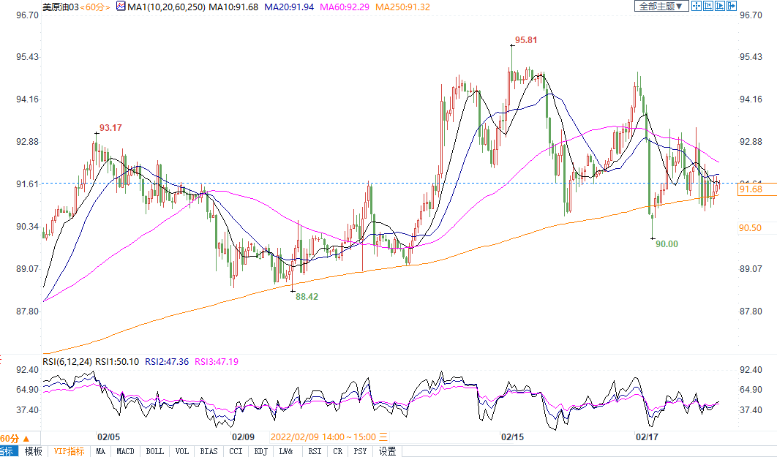Click the grid icon right of 全部主题

(697, 7)
